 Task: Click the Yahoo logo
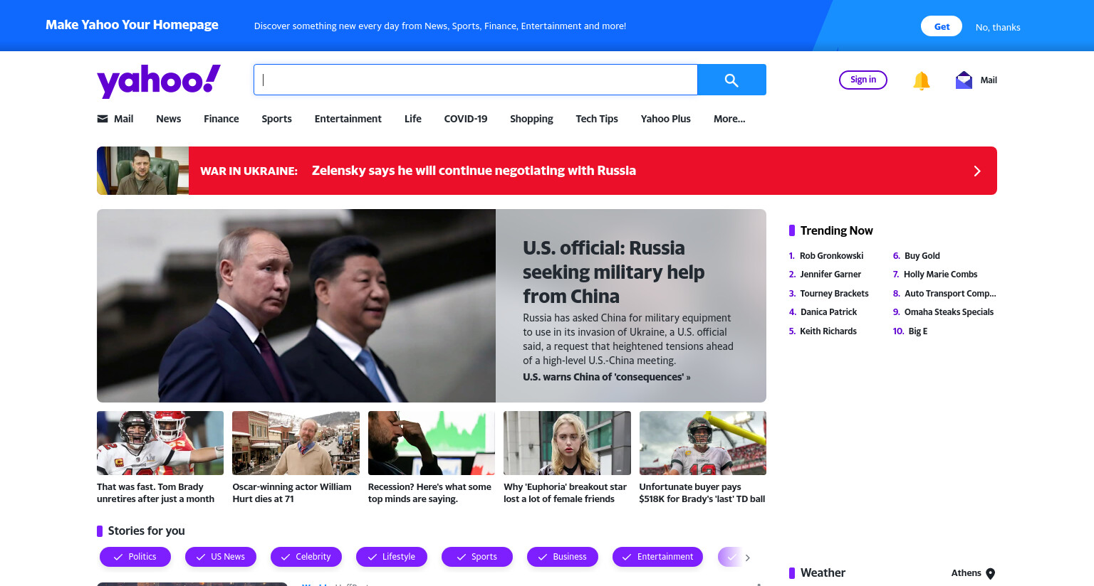click(159, 80)
